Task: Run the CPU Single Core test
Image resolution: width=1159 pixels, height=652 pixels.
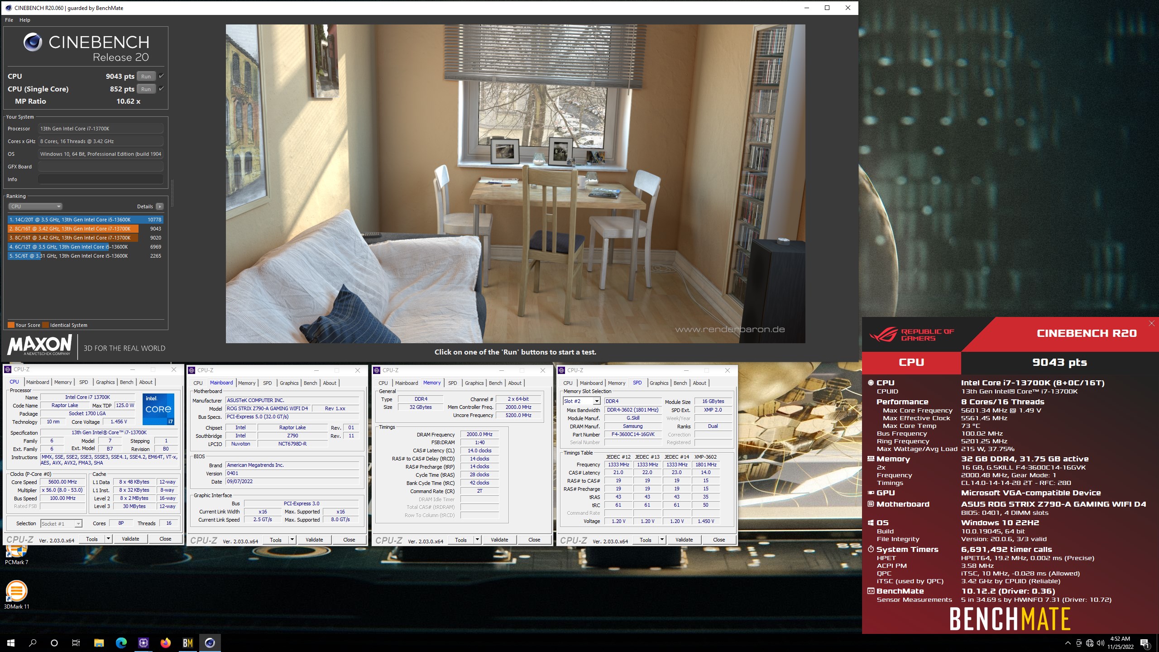Action: point(146,89)
